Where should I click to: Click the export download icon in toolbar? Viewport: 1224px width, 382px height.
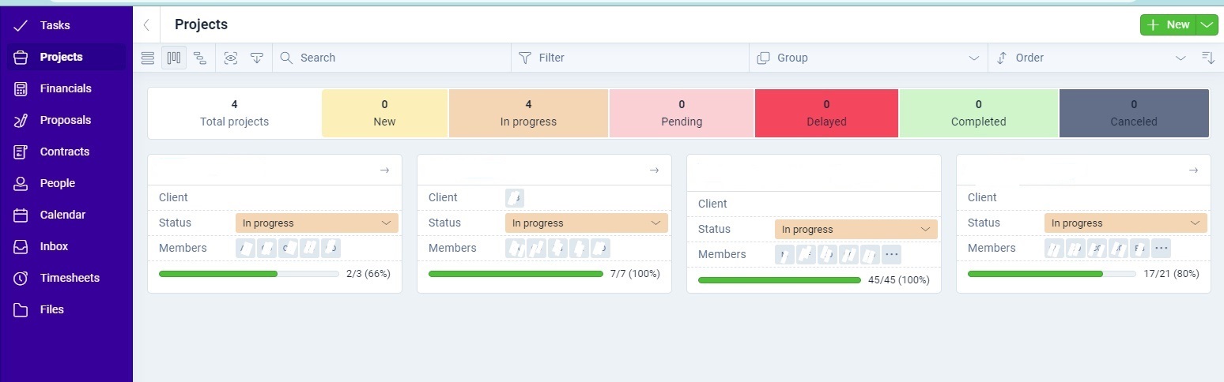pos(257,58)
